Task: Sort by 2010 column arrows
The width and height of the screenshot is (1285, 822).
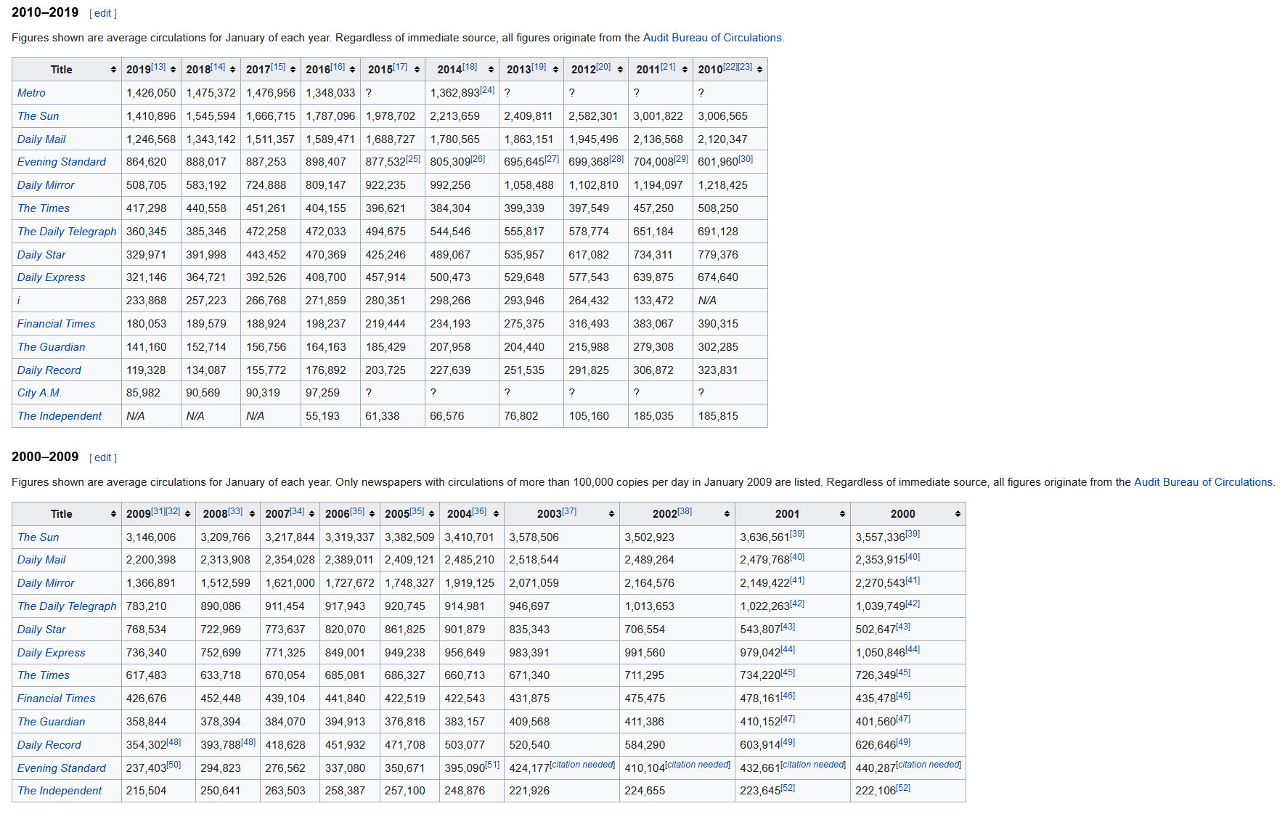Action: pos(759,70)
